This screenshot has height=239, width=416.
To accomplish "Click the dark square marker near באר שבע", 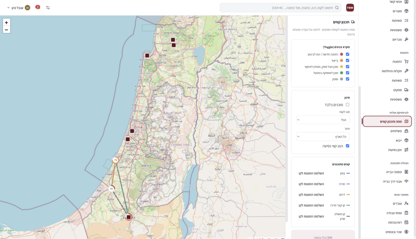I will coord(129,217).
